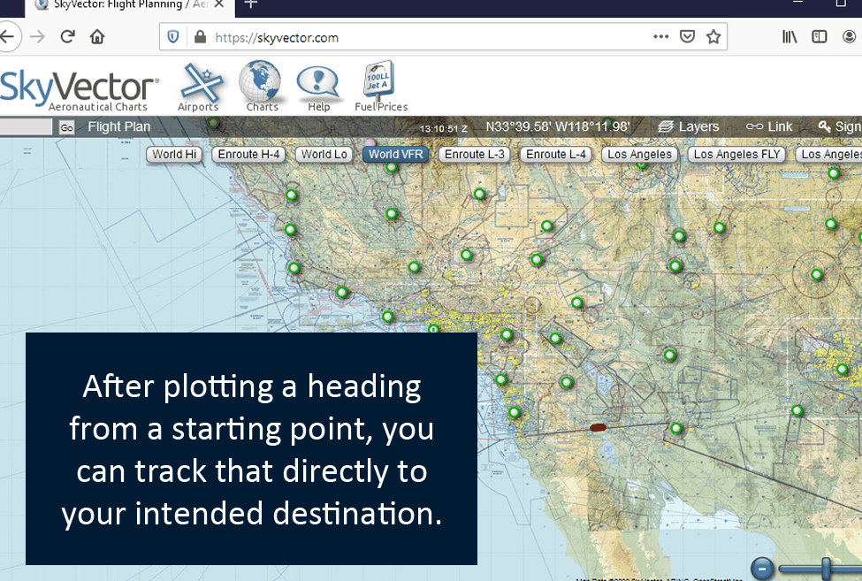Bookmark this page with the star icon
Image resolution: width=862 pixels, height=581 pixels.
click(x=713, y=37)
